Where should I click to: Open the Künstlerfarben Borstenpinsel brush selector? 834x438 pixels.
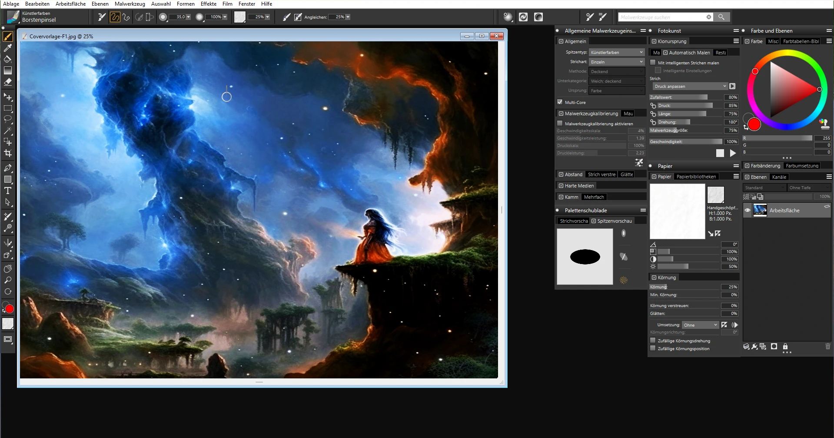[14, 17]
